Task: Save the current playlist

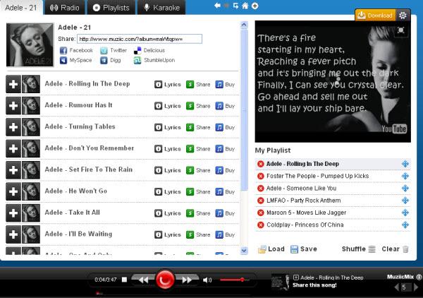Action: 304,249
